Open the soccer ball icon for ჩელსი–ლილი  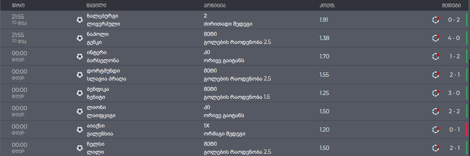coord(79,148)
